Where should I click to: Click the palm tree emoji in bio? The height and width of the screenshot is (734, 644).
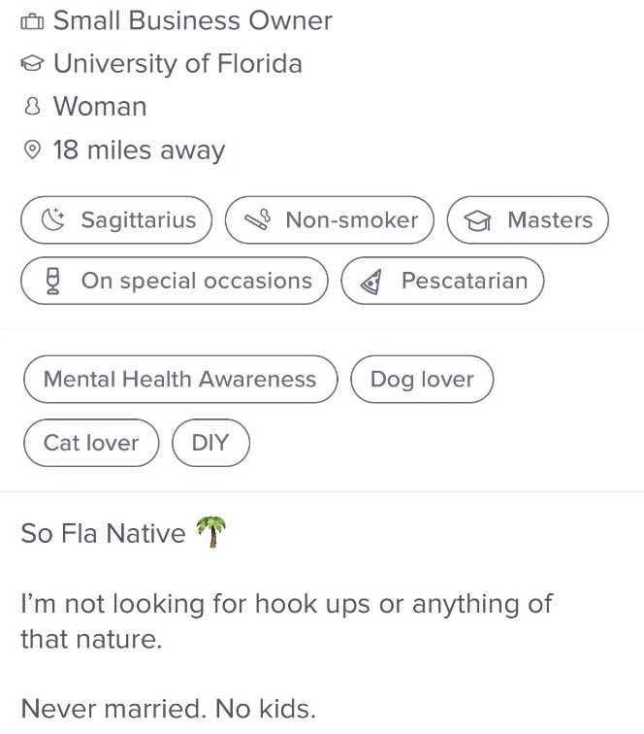coord(211,532)
